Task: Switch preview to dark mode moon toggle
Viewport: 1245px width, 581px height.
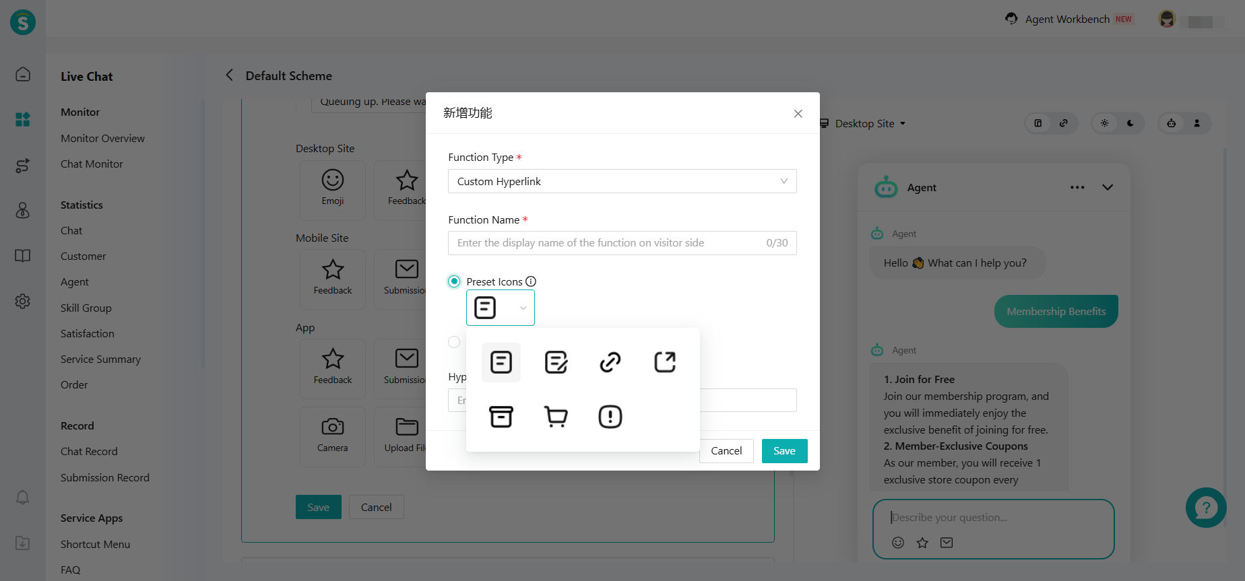Action: click(1130, 123)
